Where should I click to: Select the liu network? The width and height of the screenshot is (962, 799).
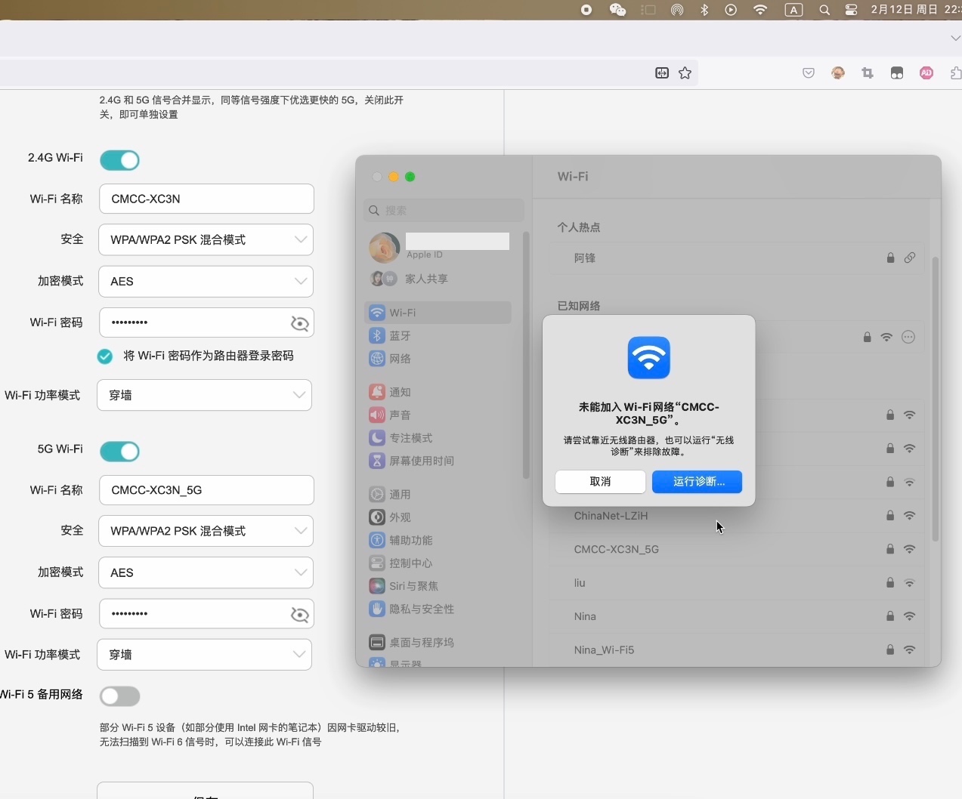[737, 583]
